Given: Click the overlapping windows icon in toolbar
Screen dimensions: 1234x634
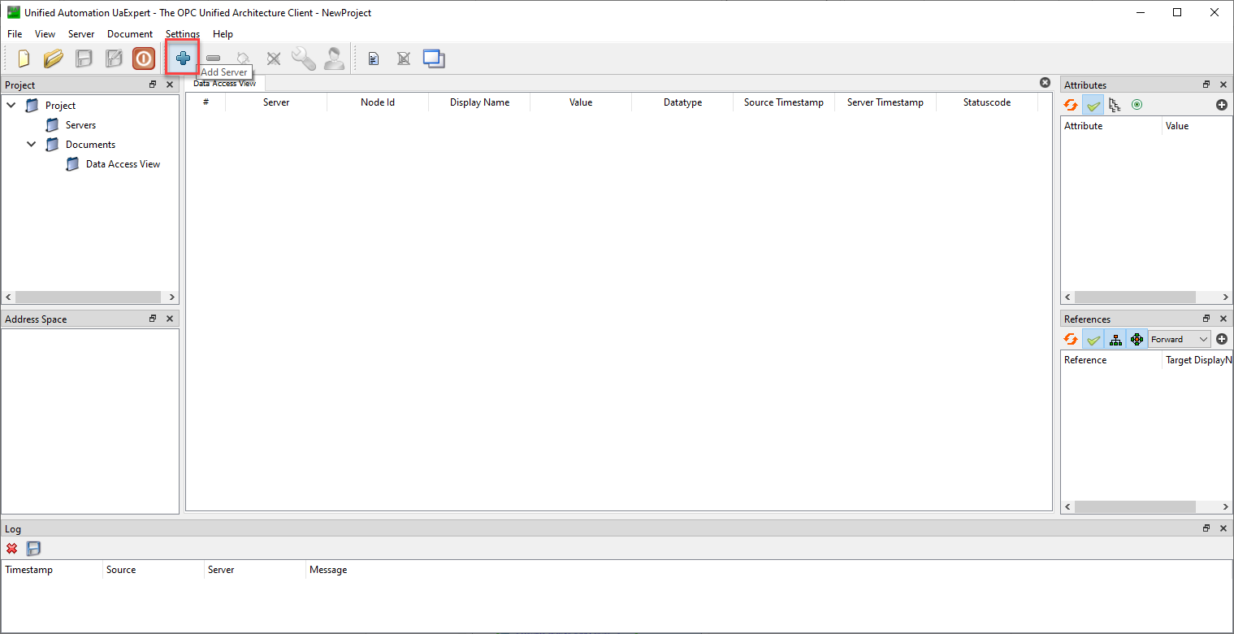Looking at the screenshot, I should [434, 59].
